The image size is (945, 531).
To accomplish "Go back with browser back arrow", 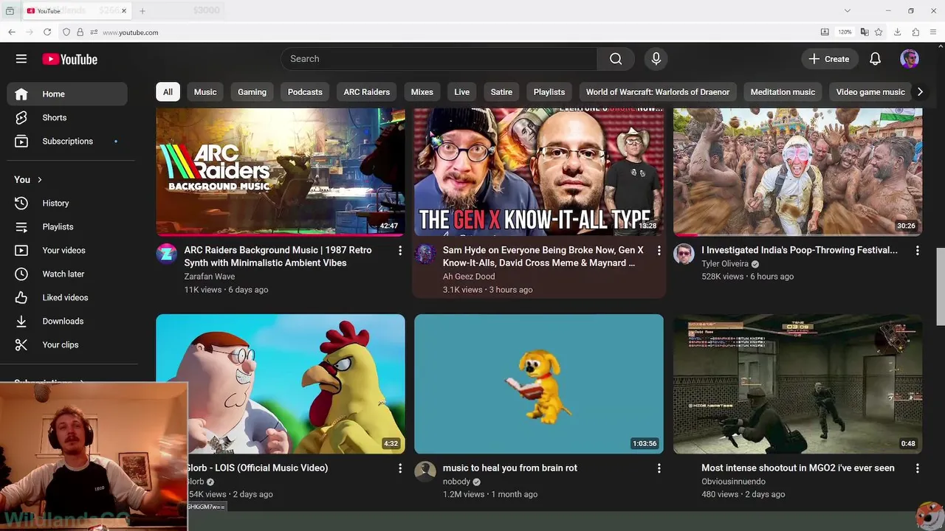I will point(12,32).
